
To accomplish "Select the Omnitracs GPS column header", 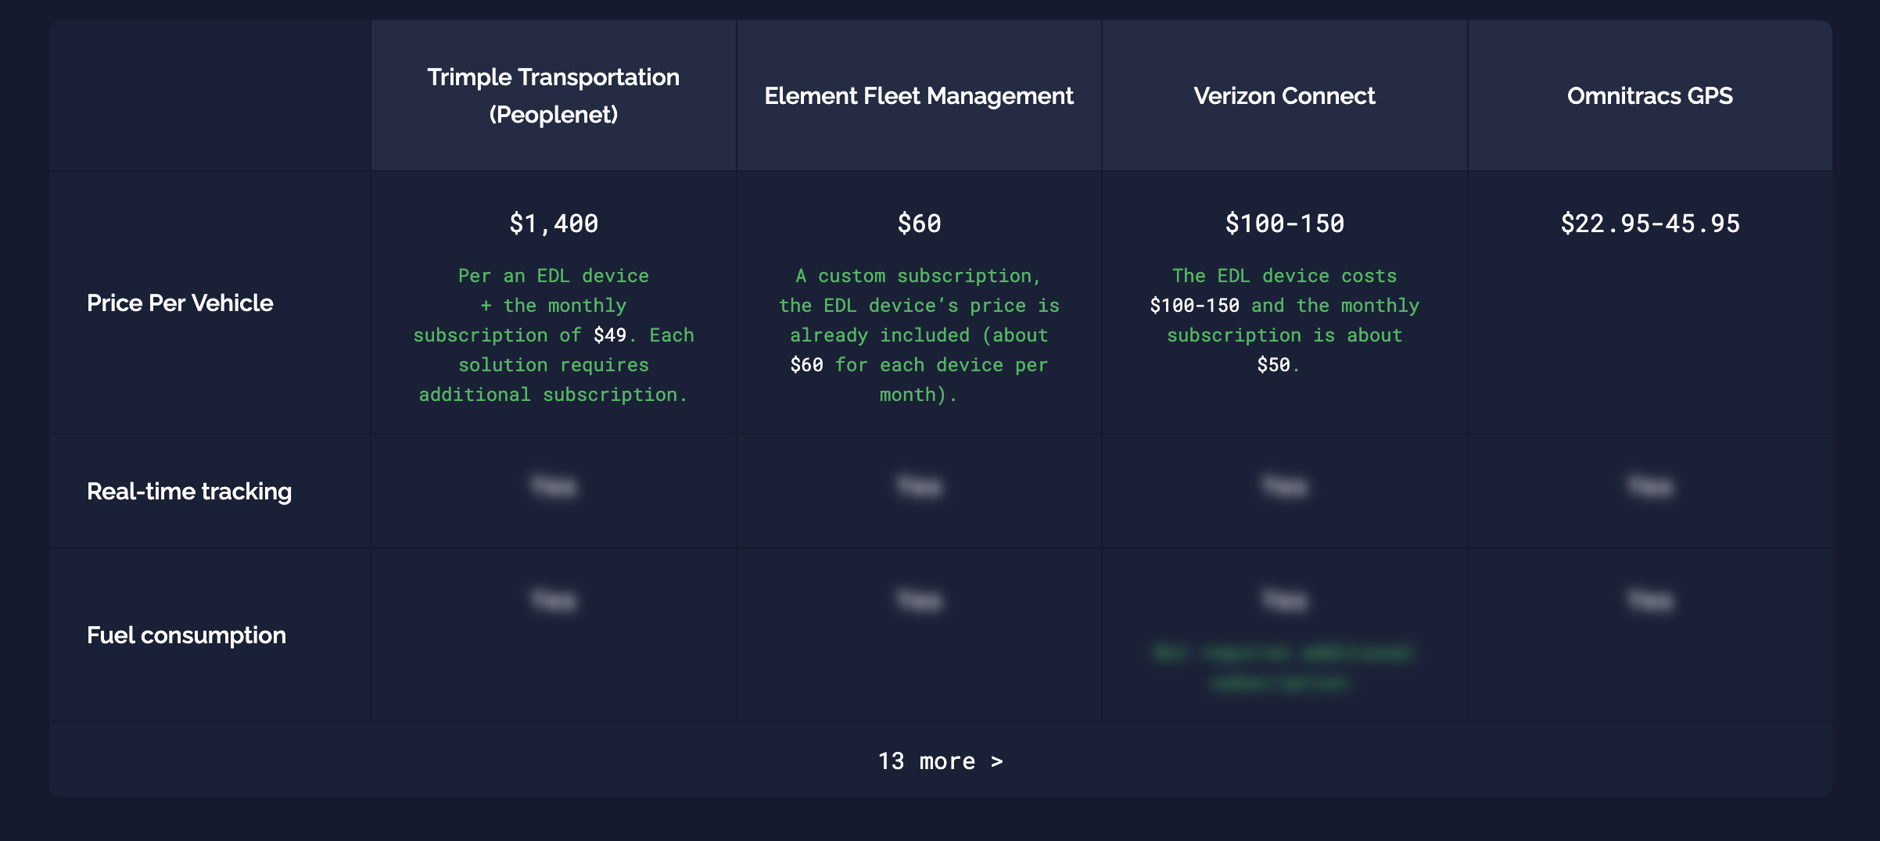I will [x=1650, y=95].
